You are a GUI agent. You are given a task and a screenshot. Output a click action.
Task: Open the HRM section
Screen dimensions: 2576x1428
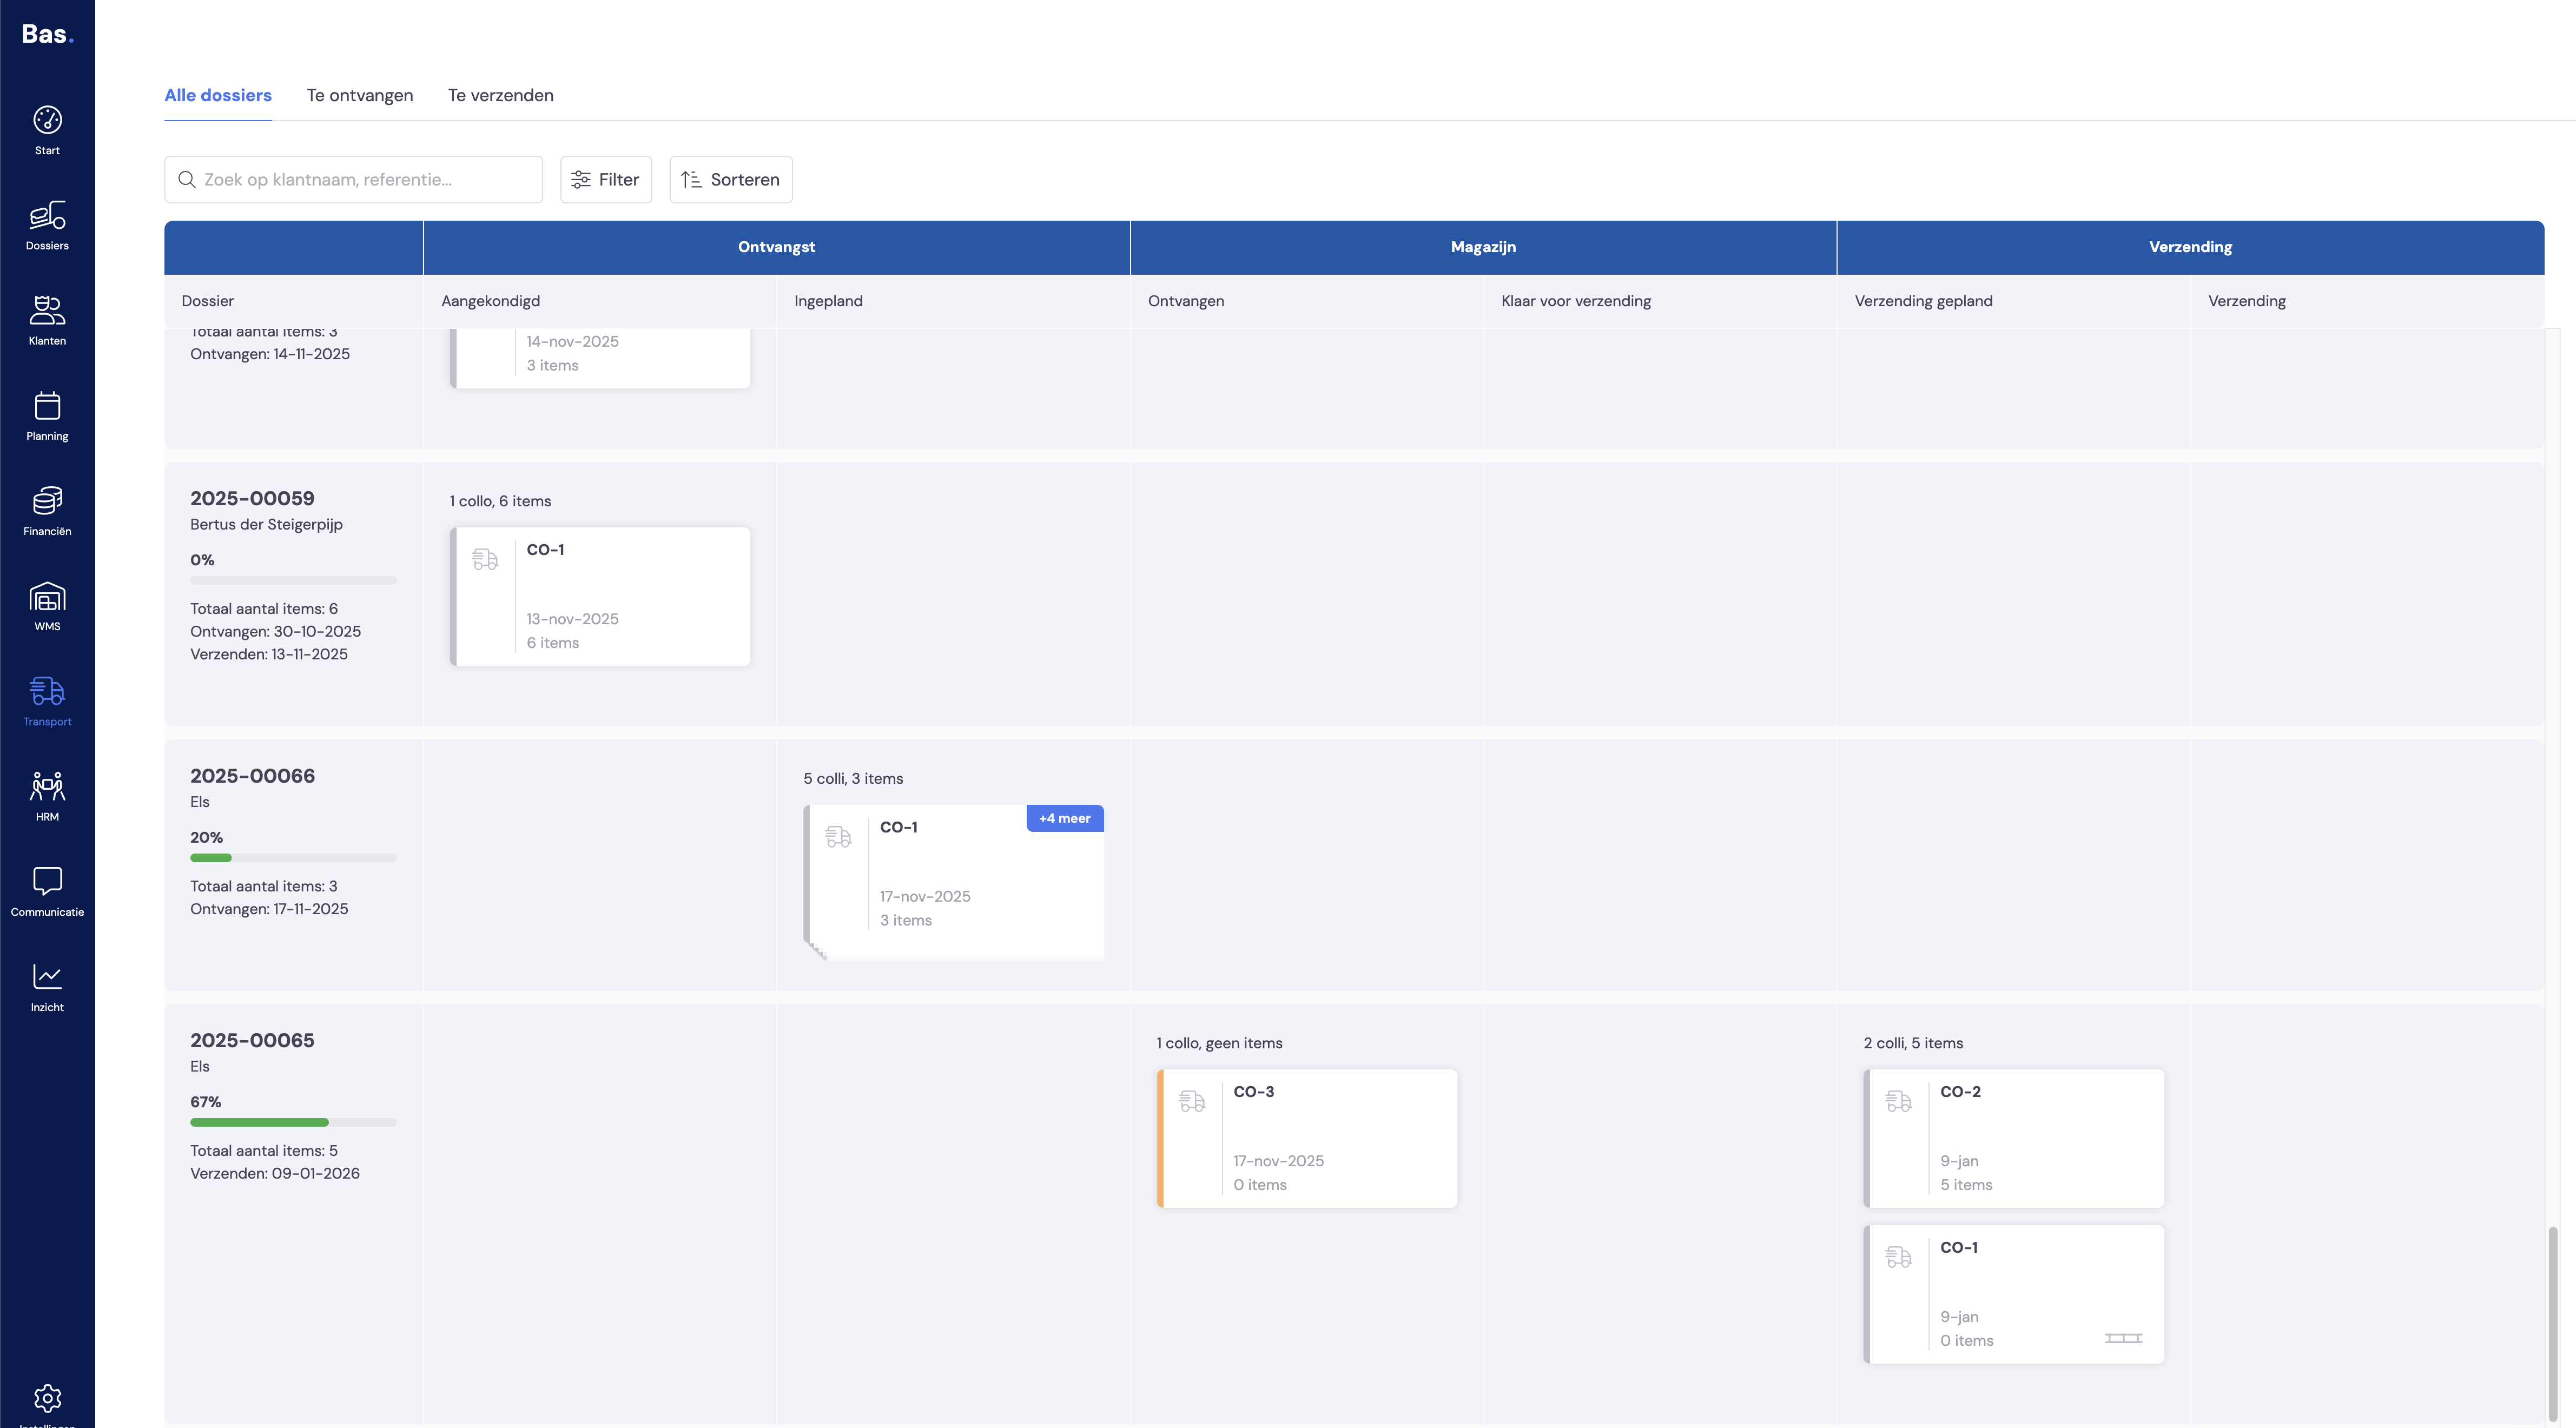47,796
